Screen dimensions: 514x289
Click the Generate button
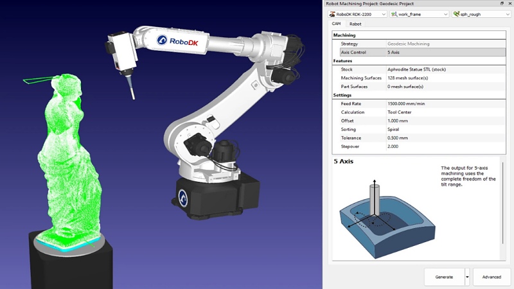click(x=444, y=277)
